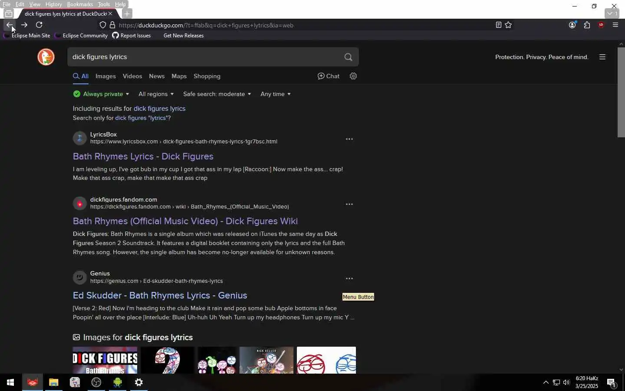
Task: Open DuckDuckGo side menu hamburger
Action: 602,57
